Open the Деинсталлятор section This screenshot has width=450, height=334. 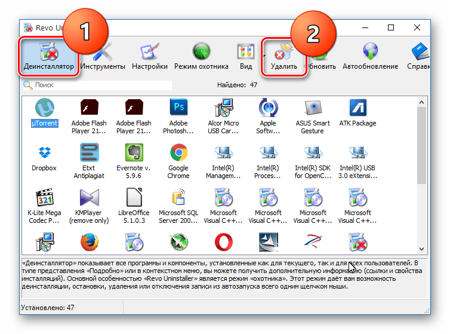49,57
